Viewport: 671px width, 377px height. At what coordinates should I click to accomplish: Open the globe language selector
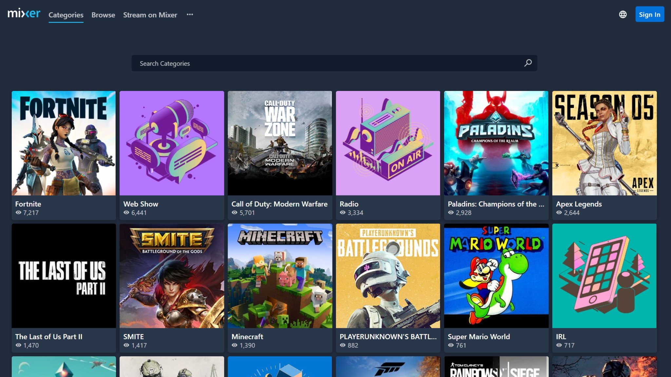[623, 14]
